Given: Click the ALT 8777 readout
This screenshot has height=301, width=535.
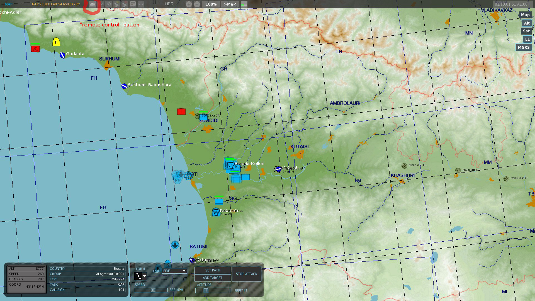Looking at the screenshot, I should [x=26, y=269].
